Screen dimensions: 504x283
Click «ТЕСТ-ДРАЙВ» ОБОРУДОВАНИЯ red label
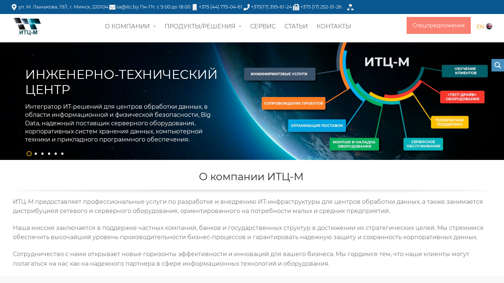point(462,97)
